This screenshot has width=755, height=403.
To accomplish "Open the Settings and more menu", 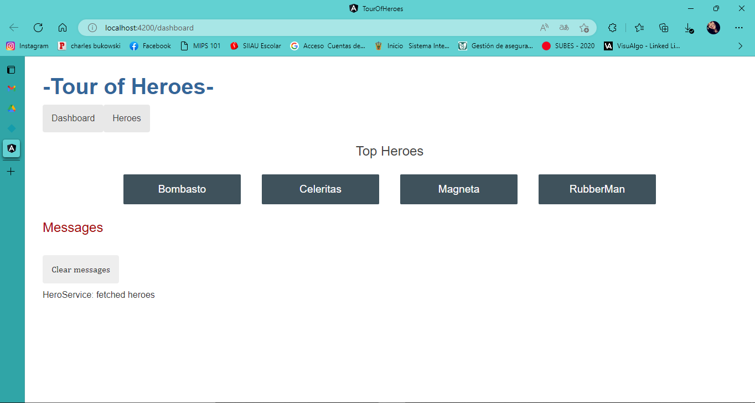I will click(739, 27).
